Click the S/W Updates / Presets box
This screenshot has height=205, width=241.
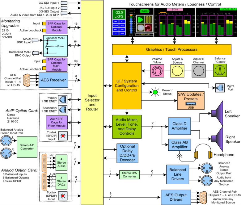(191, 100)
